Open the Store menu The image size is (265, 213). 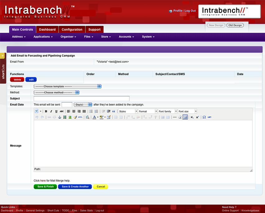[x=106, y=37]
